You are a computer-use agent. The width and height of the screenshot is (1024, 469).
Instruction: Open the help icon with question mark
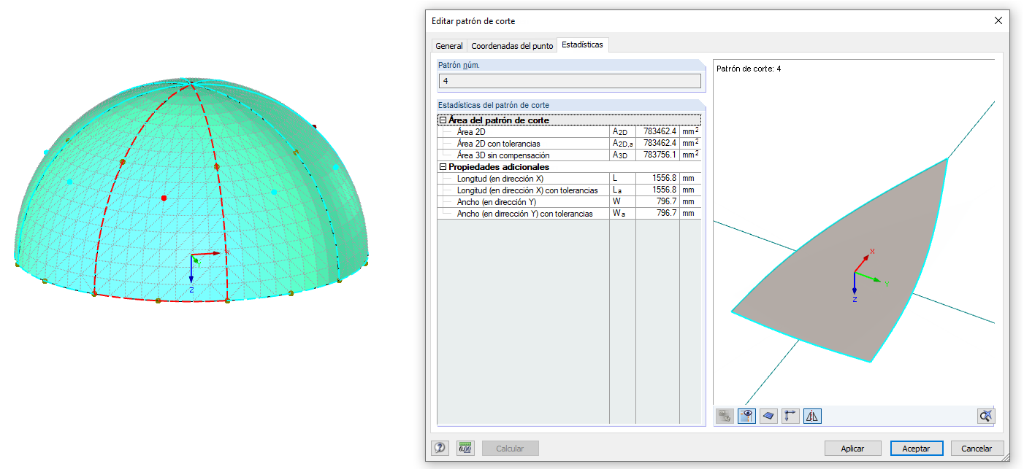click(x=440, y=449)
